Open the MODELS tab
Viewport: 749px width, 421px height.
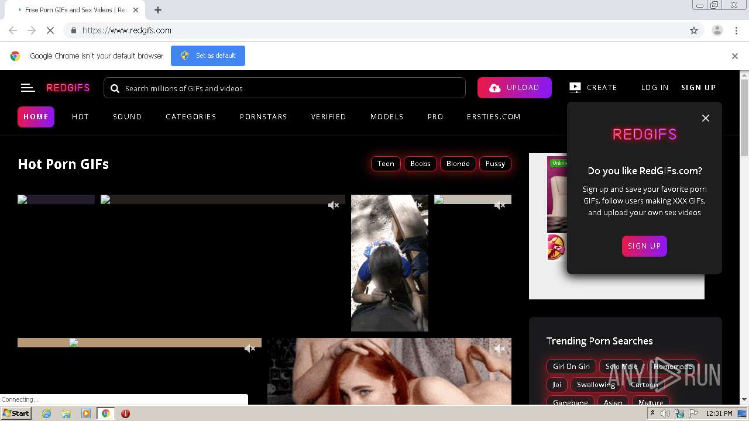click(x=387, y=117)
